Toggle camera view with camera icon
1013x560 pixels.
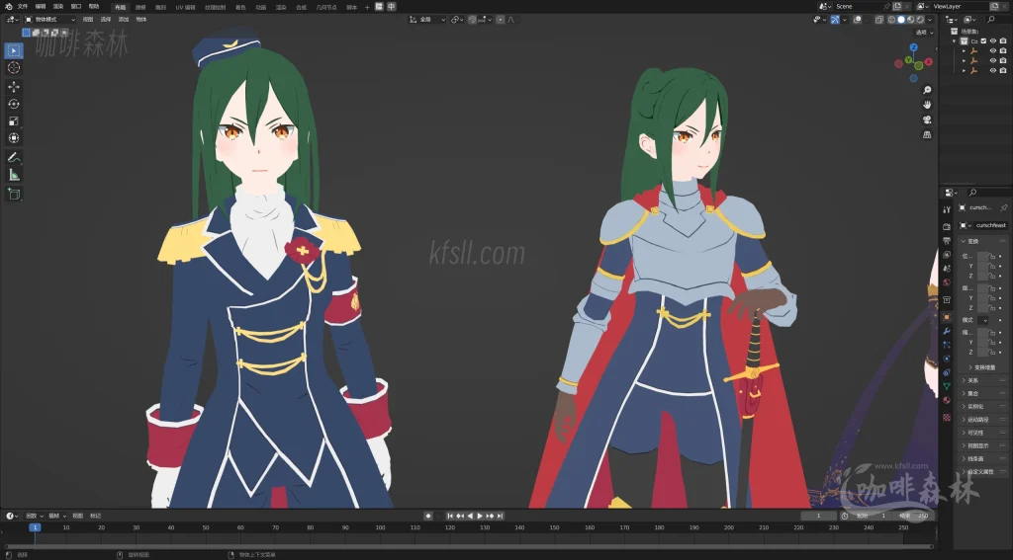(x=927, y=120)
